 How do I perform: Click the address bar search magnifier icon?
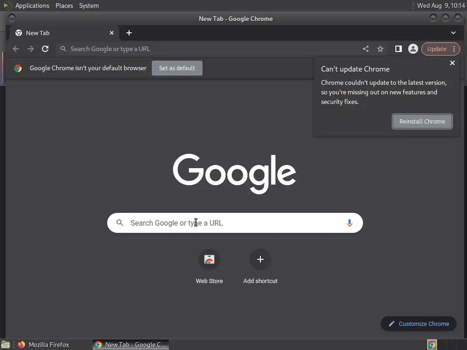pos(63,49)
